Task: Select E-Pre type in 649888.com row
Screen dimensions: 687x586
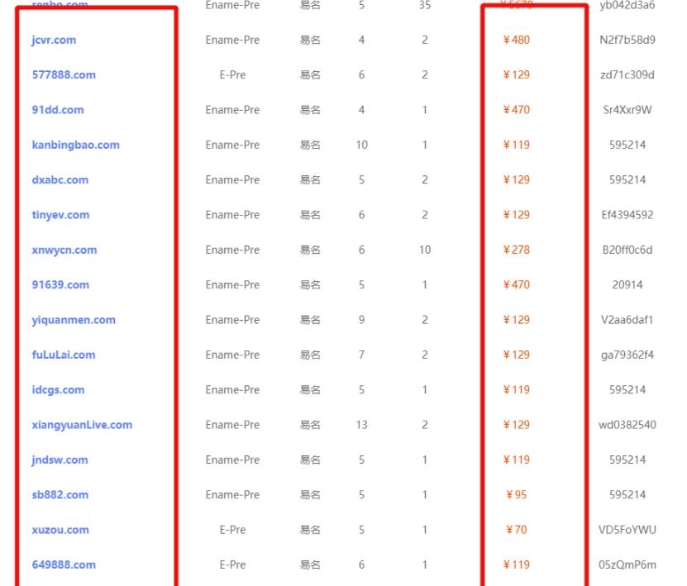Action: pos(232,565)
